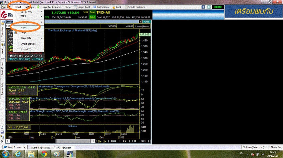Click the EN language indicator
The image size is (283, 158).
[x=242, y=153]
